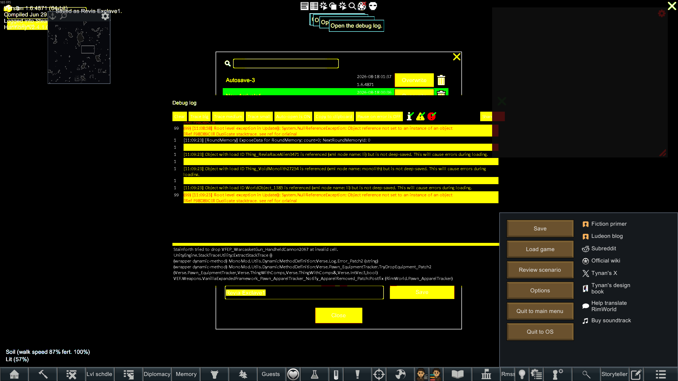Open Review scenario from the menu

pos(540,270)
